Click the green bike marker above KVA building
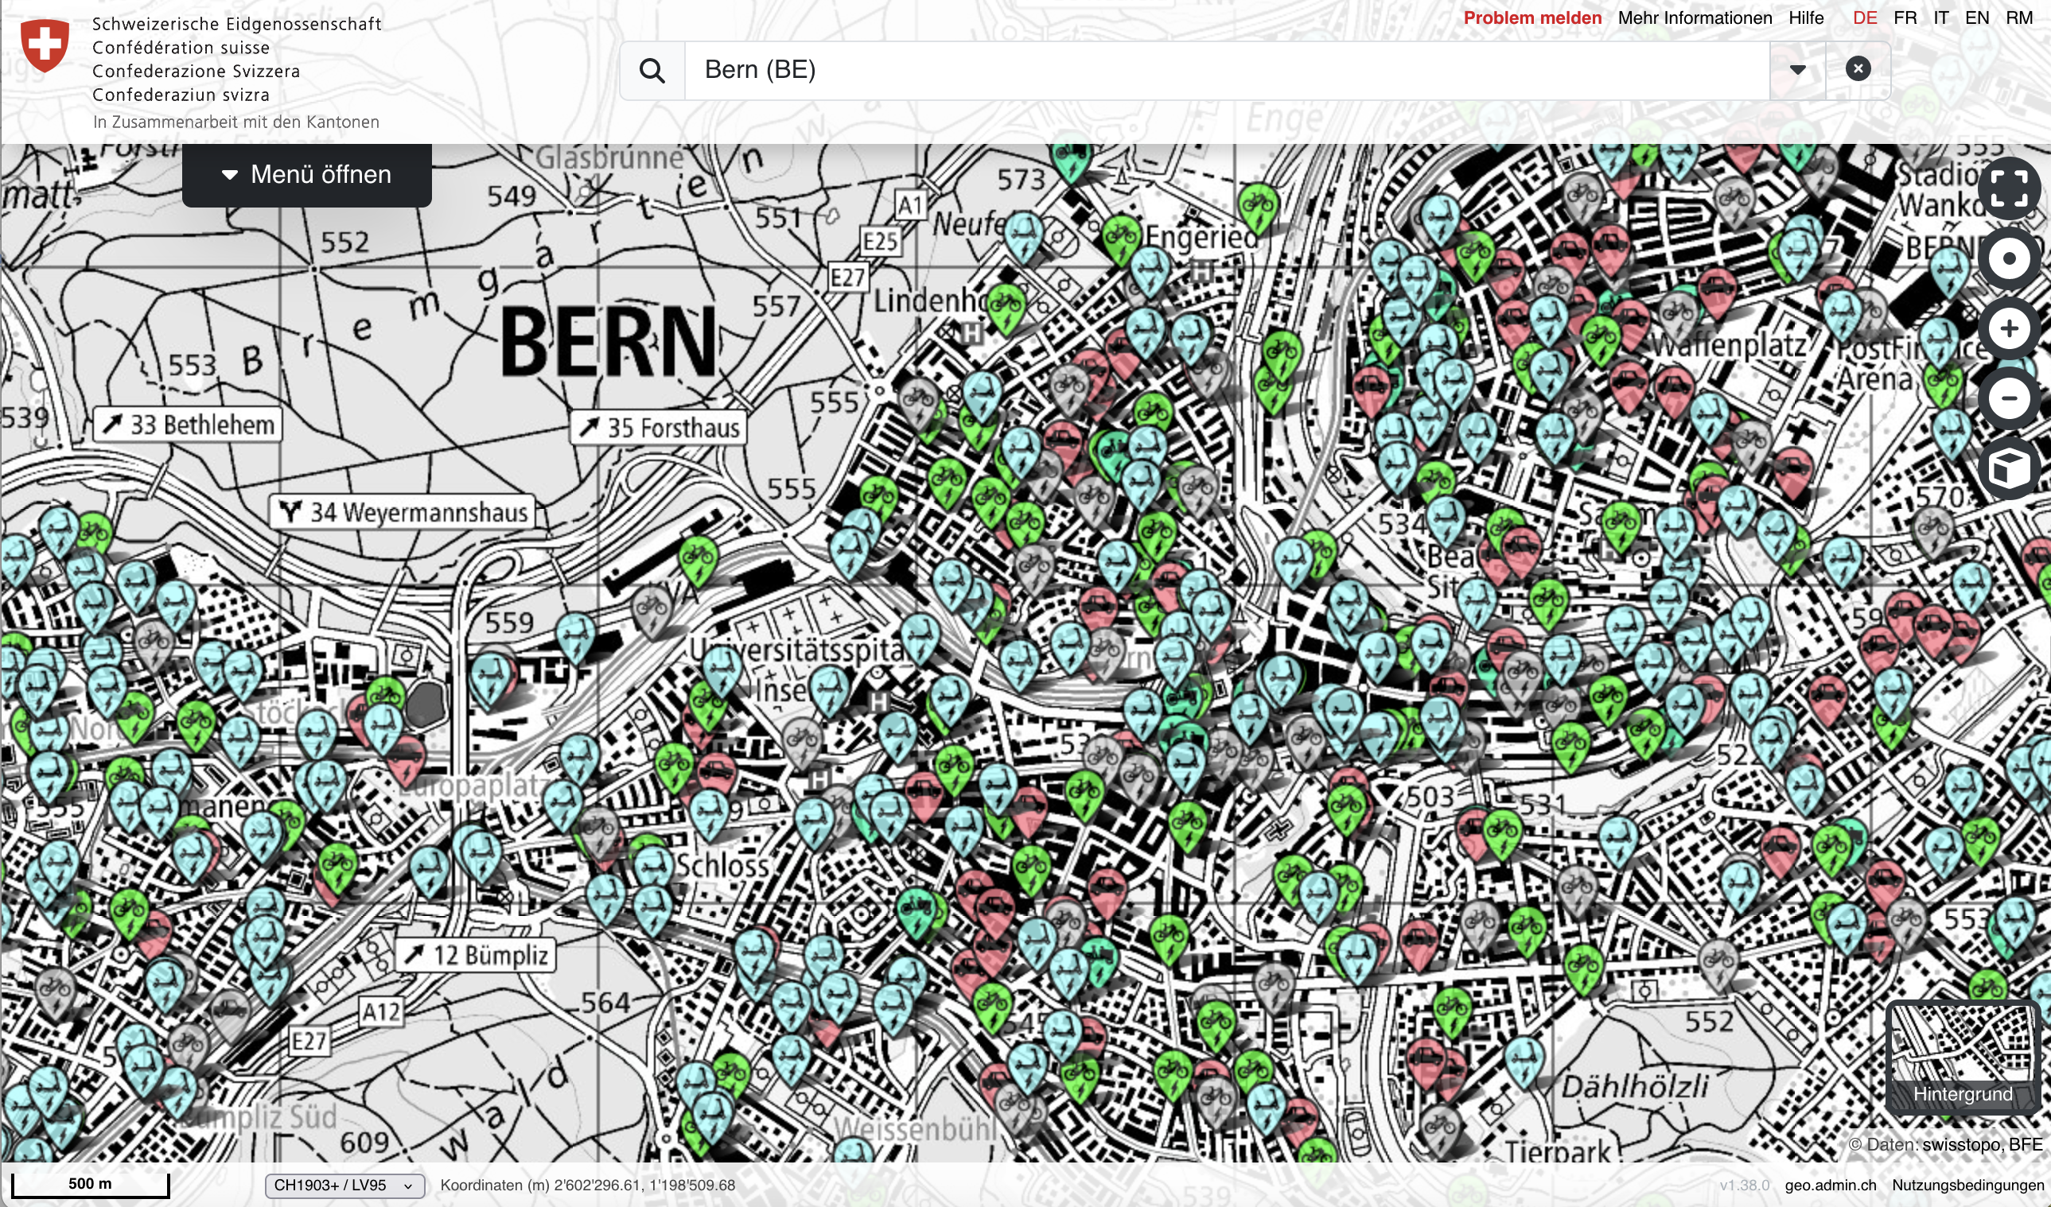Viewport: 2051px width, 1207px height. (698, 560)
